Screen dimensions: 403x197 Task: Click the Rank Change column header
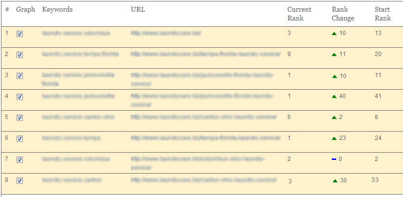(343, 14)
